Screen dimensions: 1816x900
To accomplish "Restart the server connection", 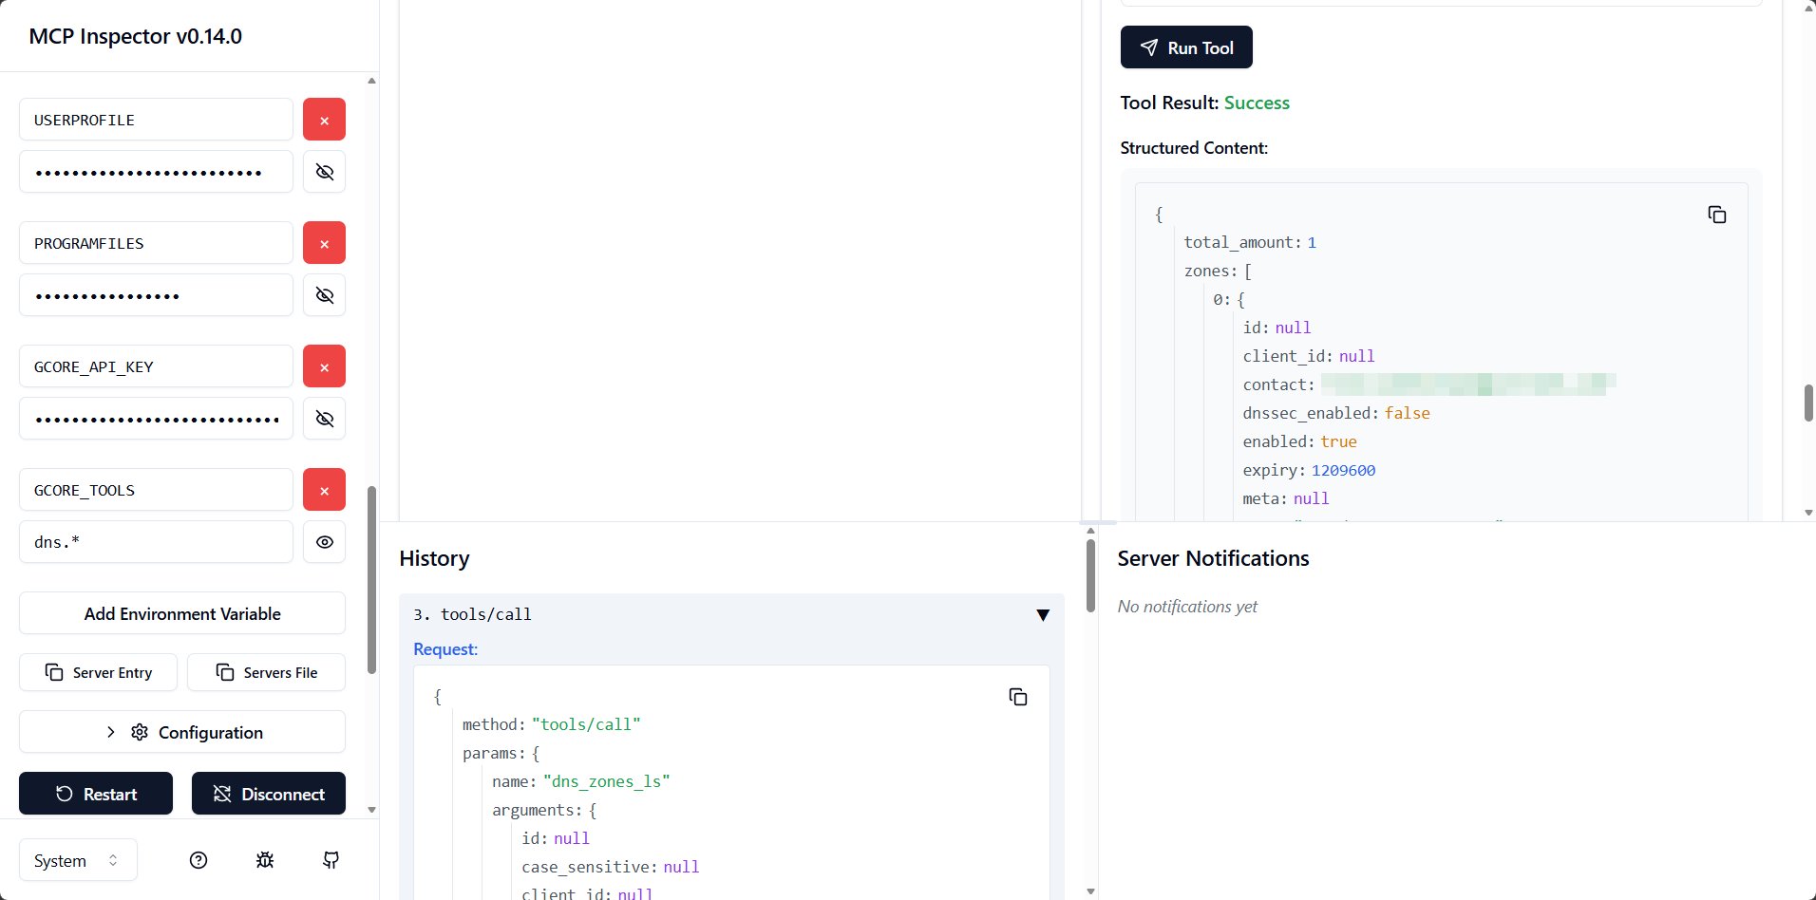I will point(96,794).
